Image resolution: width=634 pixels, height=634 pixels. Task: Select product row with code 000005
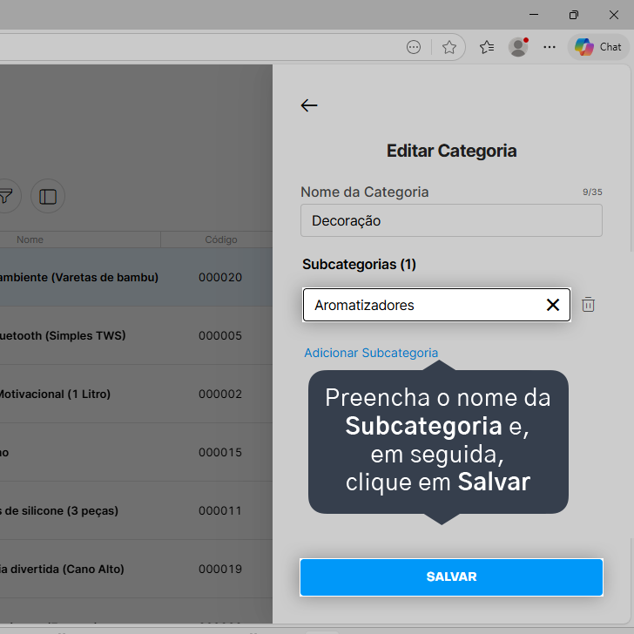point(136,335)
